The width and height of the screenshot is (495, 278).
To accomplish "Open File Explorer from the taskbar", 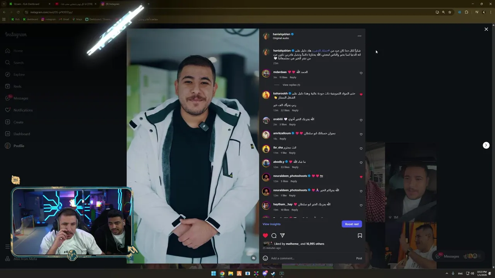I will 230,273.
